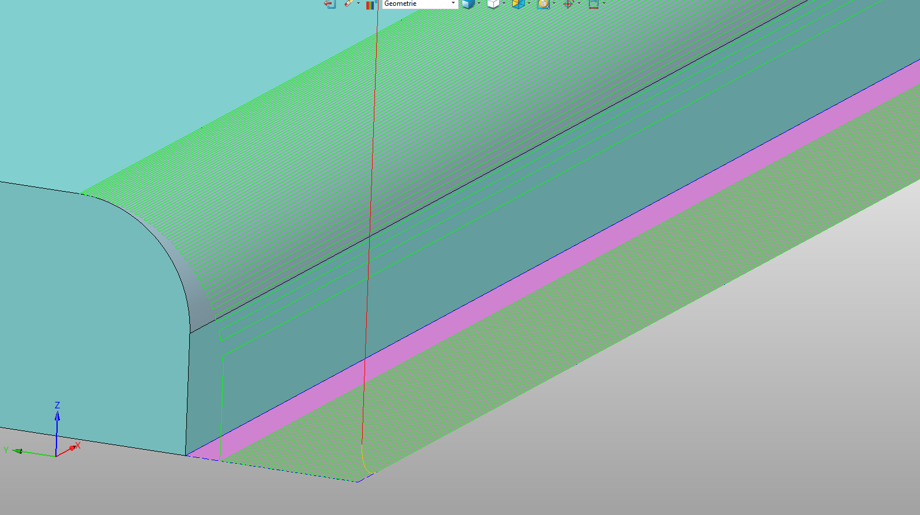The width and height of the screenshot is (920, 515).
Task: Select the eraser tool icon
Action: tap(348, 3)
